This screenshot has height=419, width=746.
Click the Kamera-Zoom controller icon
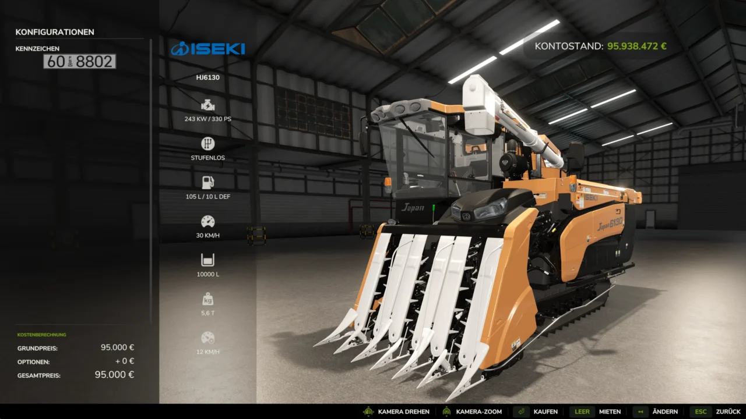[446, 411]
